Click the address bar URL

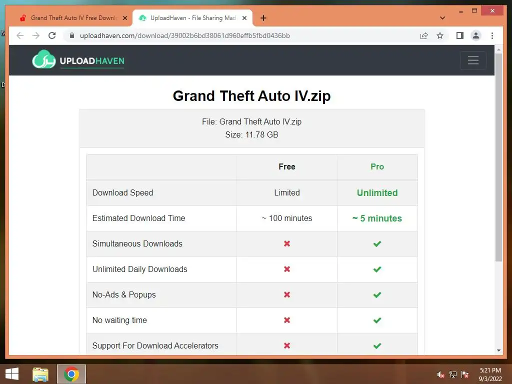[185, 35]
